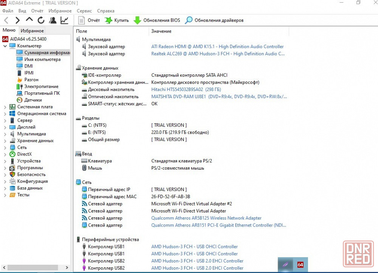This screenshot has height=273, width=378.
Task: Expand the Операционная система tree node
Action: 5,114
